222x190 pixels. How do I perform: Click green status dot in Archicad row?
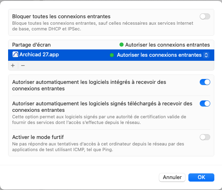pyautogui.click(x=112, y=55)
